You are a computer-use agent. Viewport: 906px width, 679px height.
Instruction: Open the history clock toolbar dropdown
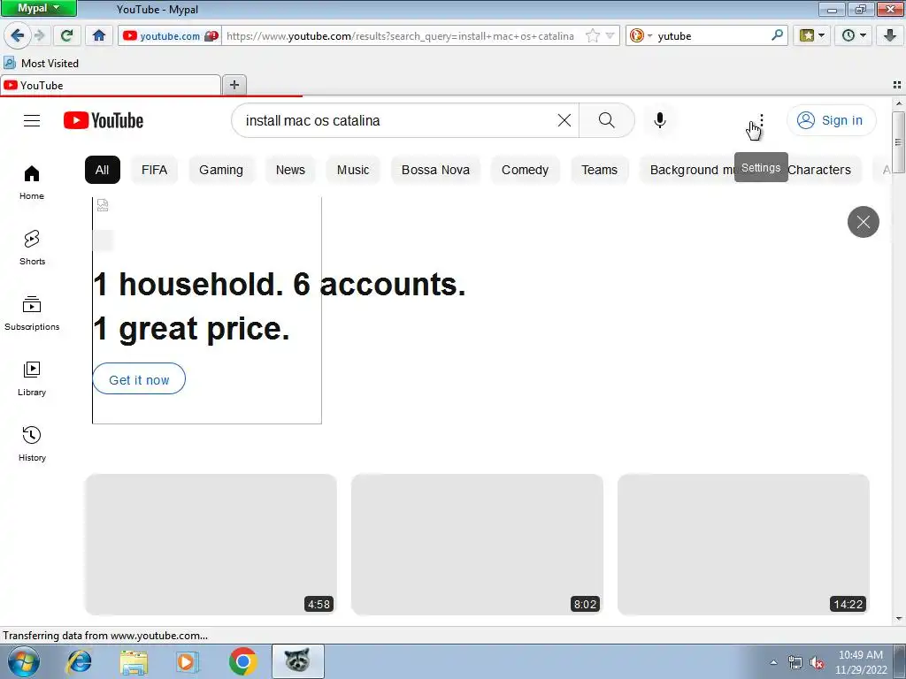tap(854, 35)
